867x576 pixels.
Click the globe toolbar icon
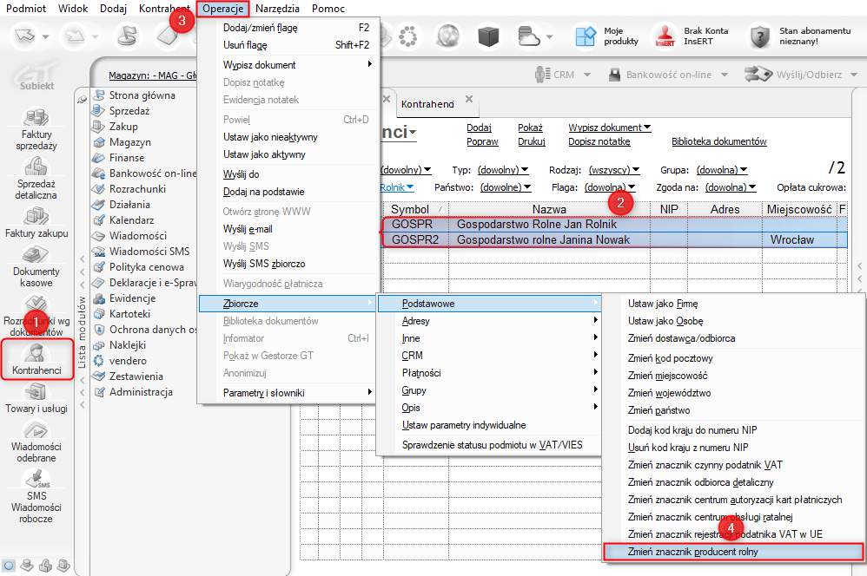click(448, 36)
